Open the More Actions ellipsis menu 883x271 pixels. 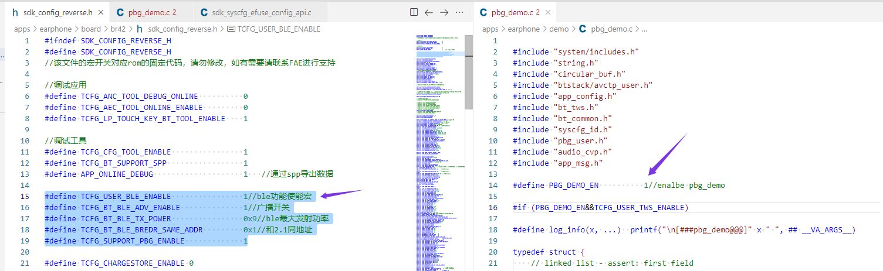(460, 12)
